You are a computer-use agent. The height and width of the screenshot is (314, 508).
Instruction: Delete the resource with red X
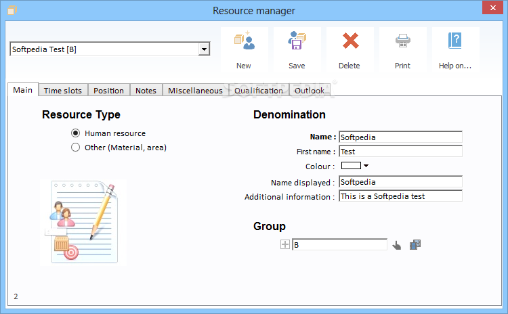coord(350,49)
